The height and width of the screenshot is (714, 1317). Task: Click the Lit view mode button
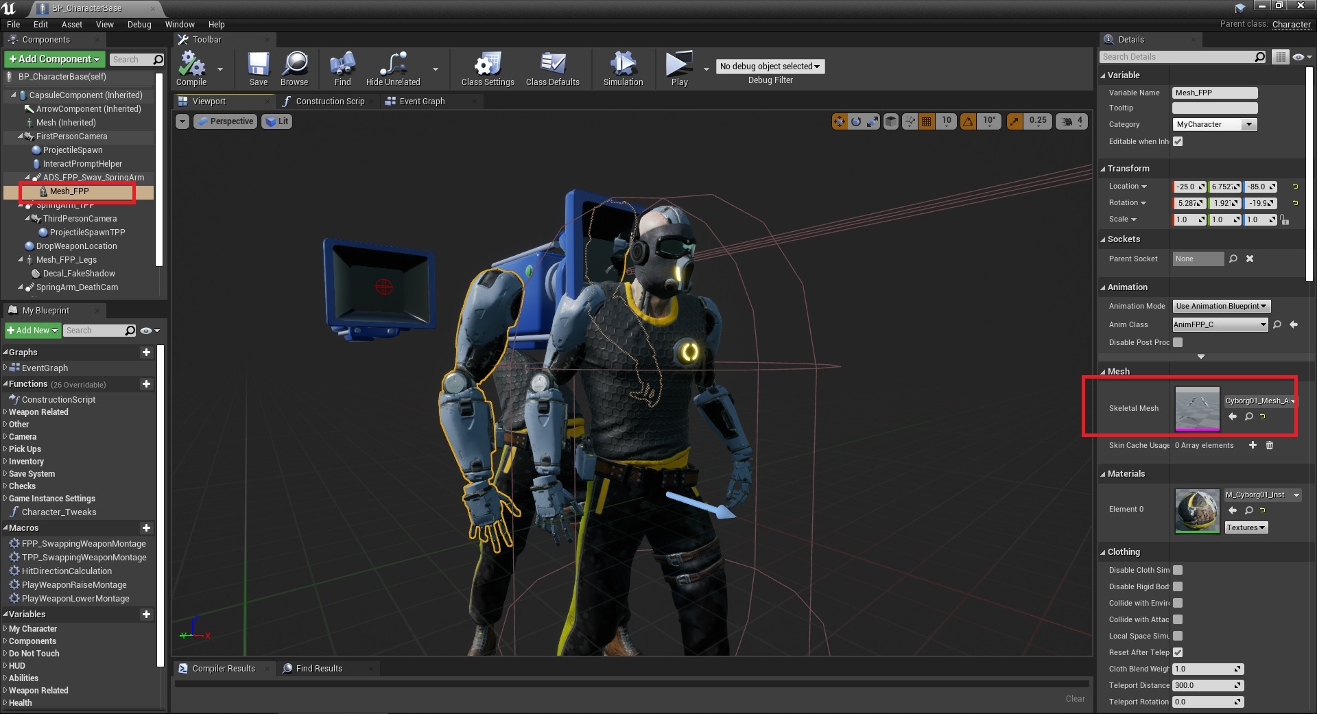point(277,121)
